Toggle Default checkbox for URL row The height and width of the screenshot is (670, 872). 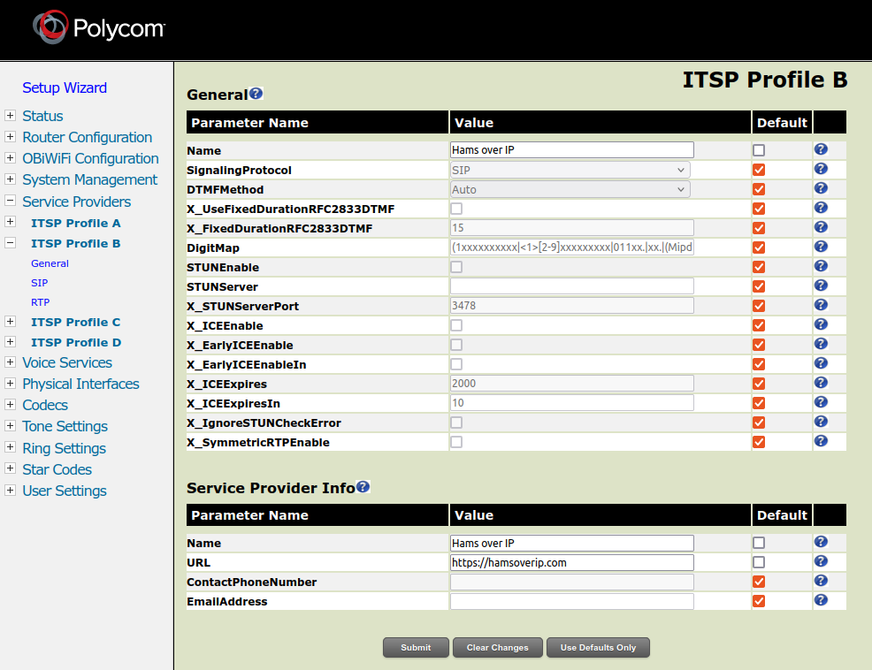point(759,562)
